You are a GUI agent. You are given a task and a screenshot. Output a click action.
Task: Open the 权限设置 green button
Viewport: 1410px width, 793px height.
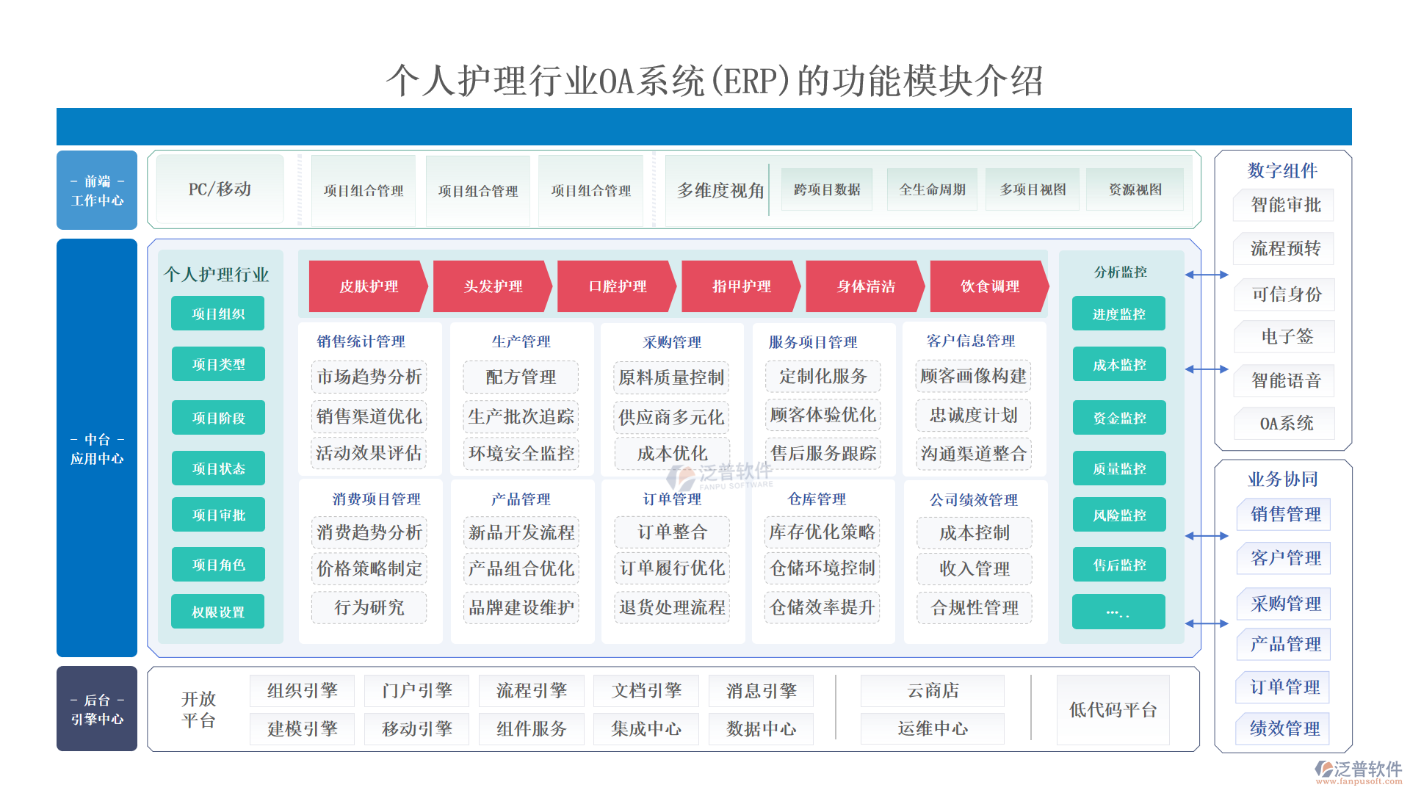[217, 612]
